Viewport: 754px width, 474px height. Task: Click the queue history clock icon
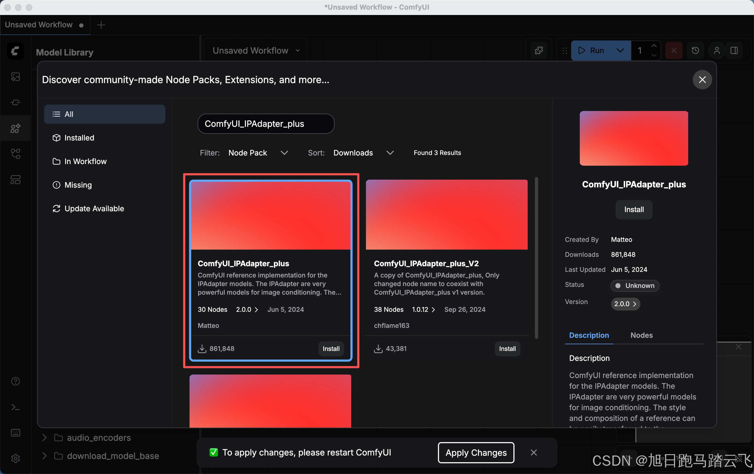click(x=695, y=50)
